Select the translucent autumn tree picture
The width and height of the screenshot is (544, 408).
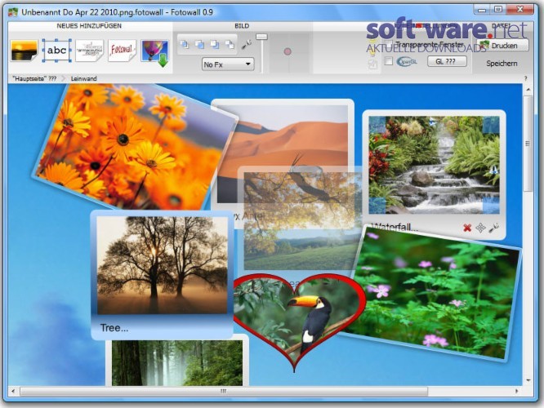click(300, 220)
